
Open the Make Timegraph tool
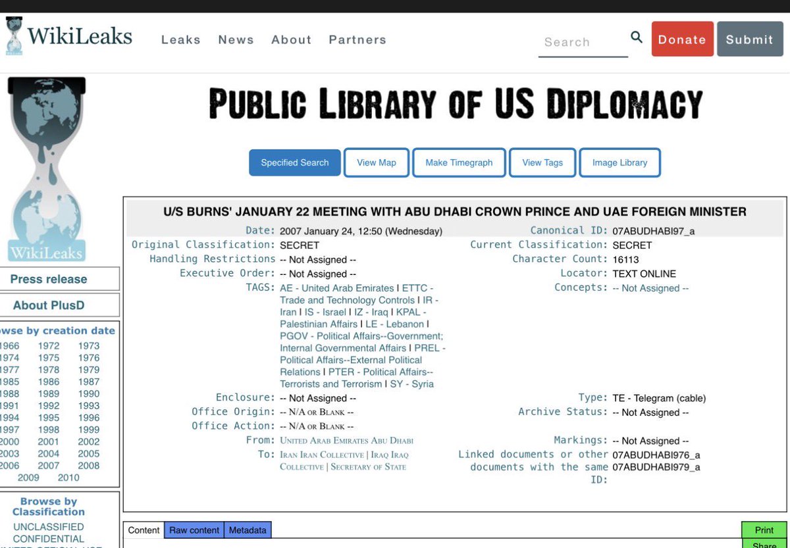click(459, 162)
